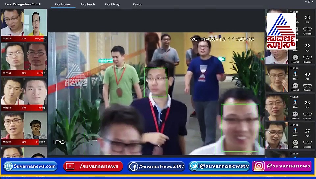Image resolution: width=316 pixels, height=179 pixels.
Task: Click the Normal expression icon in the 11:25:52 record
Action: pos(295,86)
